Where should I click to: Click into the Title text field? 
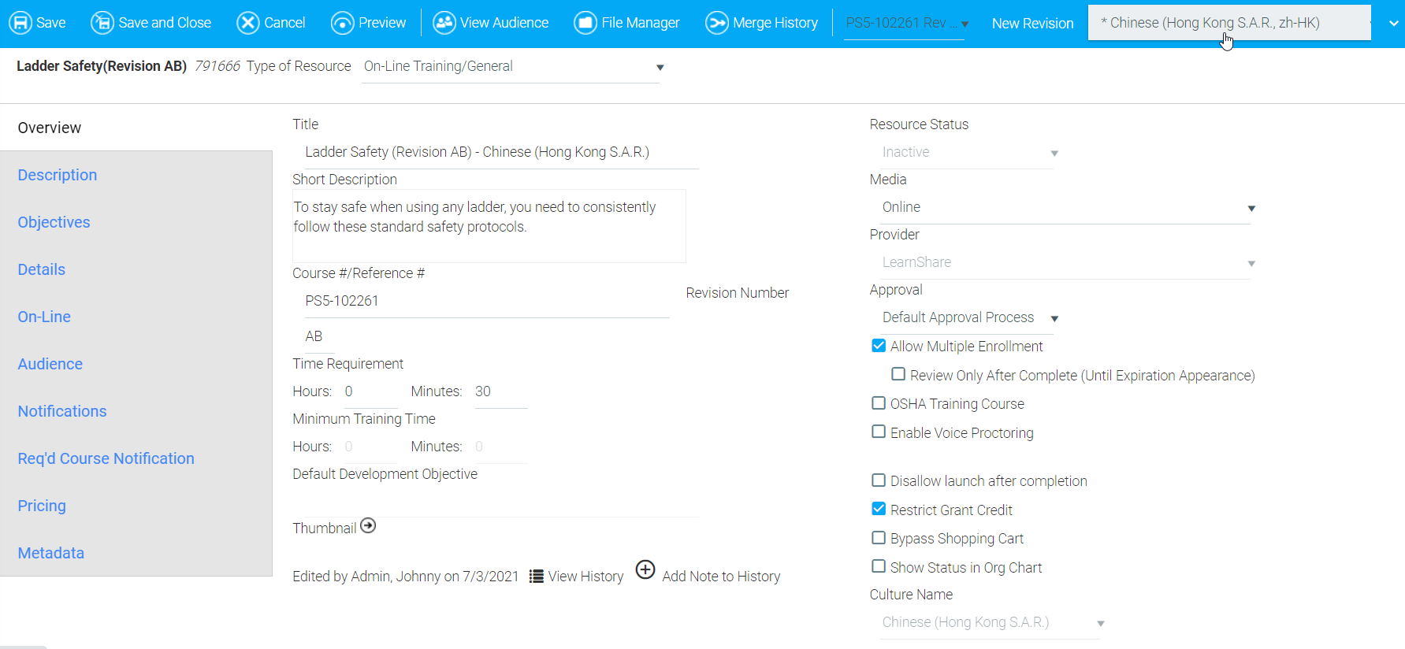coord(495,152)
